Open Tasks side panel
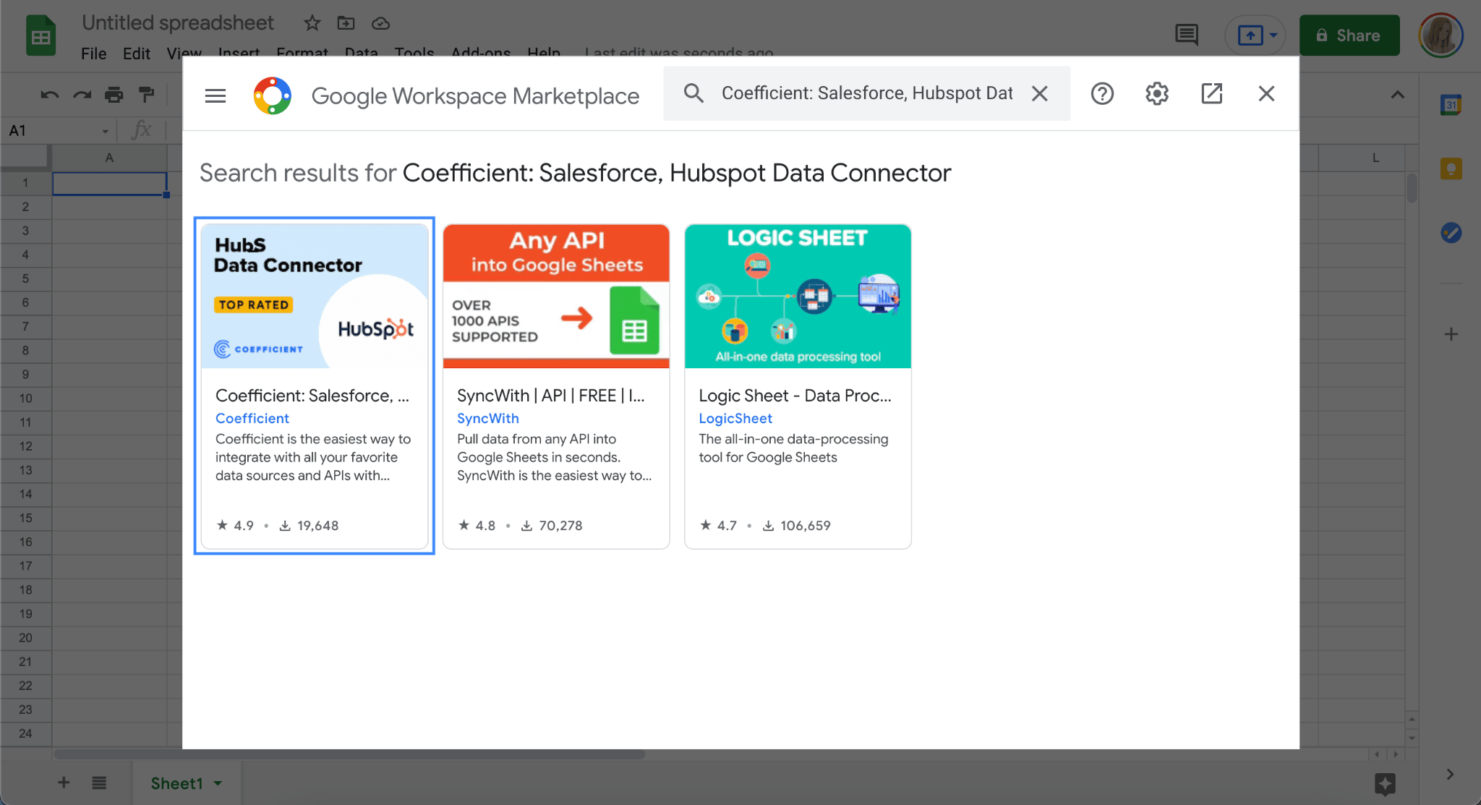 coord(1451,233)
